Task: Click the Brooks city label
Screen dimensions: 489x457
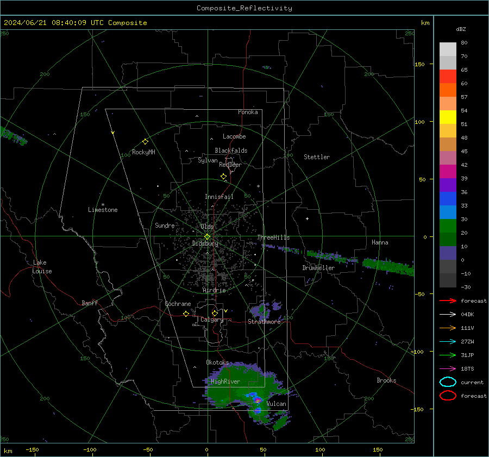Action: point(386,380)
